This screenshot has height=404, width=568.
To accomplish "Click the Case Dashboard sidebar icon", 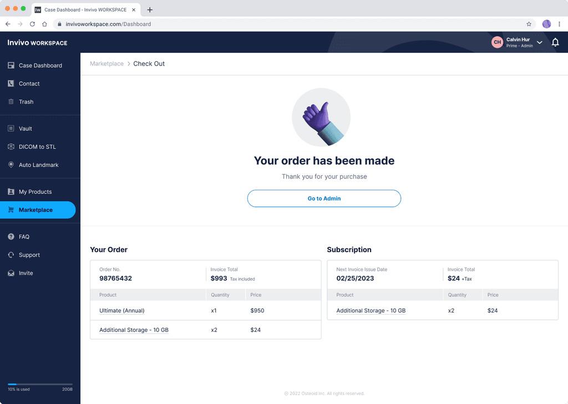I will pos(11,65).
